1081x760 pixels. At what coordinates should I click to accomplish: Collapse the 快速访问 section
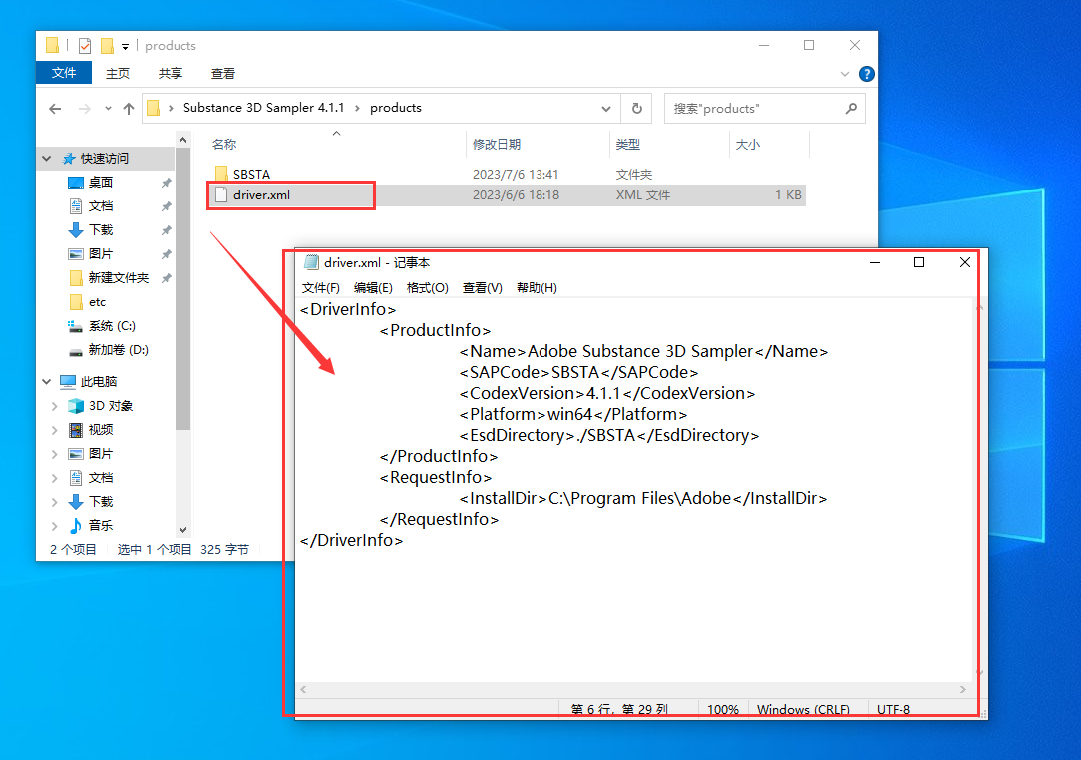(47, 159)
